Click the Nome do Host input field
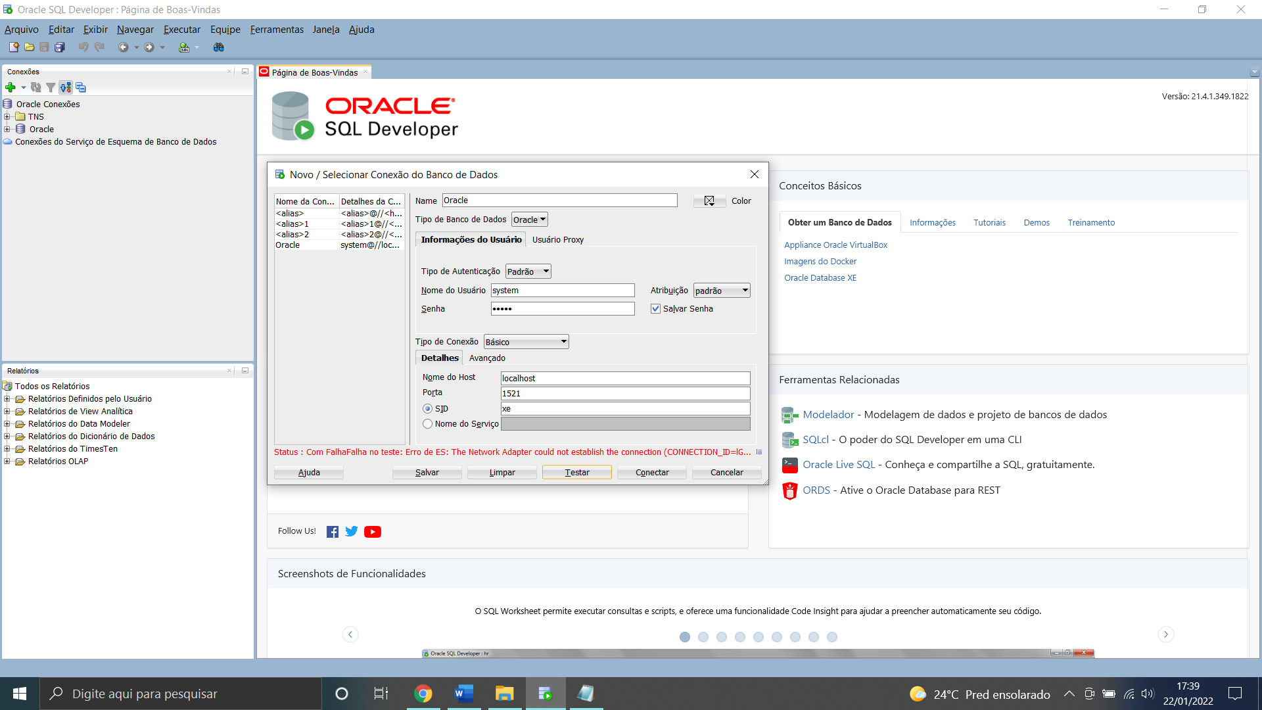 tap(625, 379)
